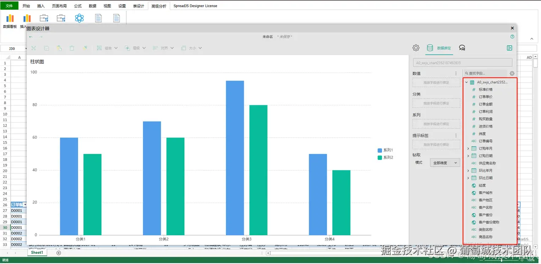Expand the 环比日期 field node
541x264 pixels.
pos(468,178)
